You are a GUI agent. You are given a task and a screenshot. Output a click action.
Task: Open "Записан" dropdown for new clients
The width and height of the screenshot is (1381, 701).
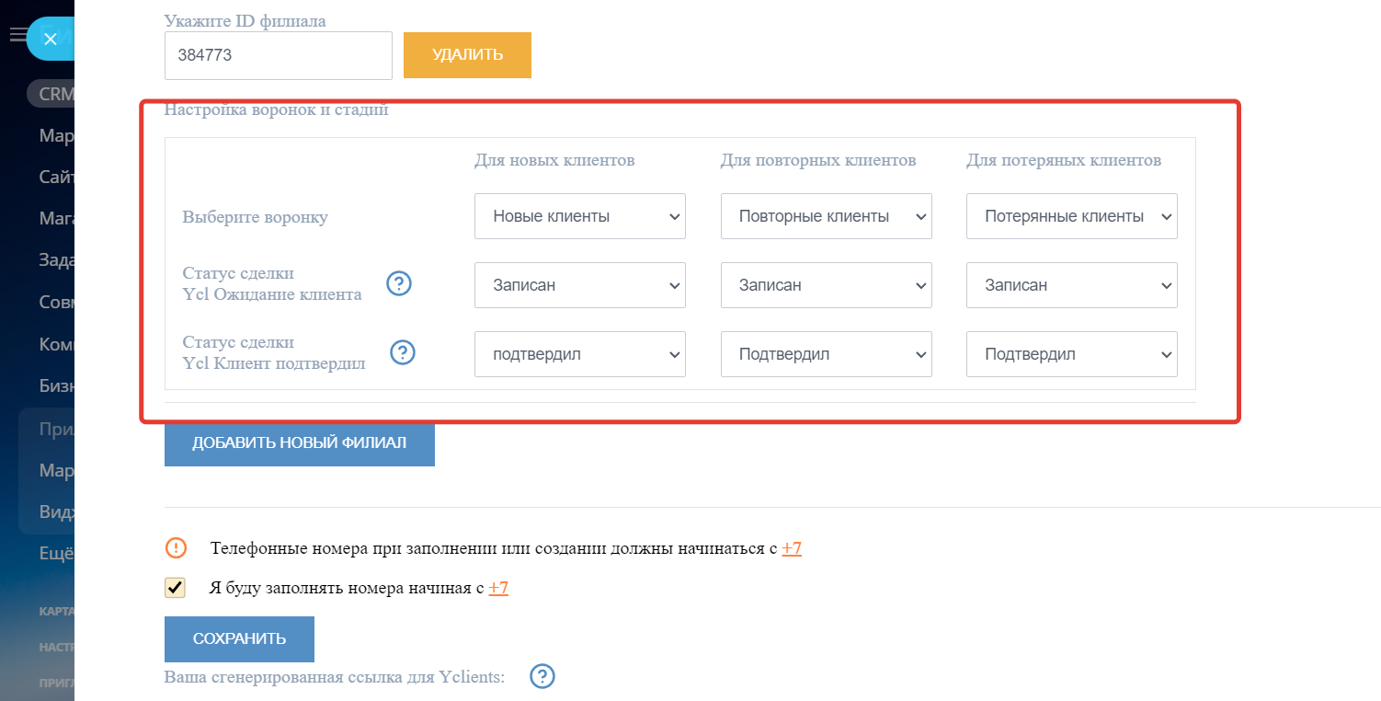(x=579, y=285)
